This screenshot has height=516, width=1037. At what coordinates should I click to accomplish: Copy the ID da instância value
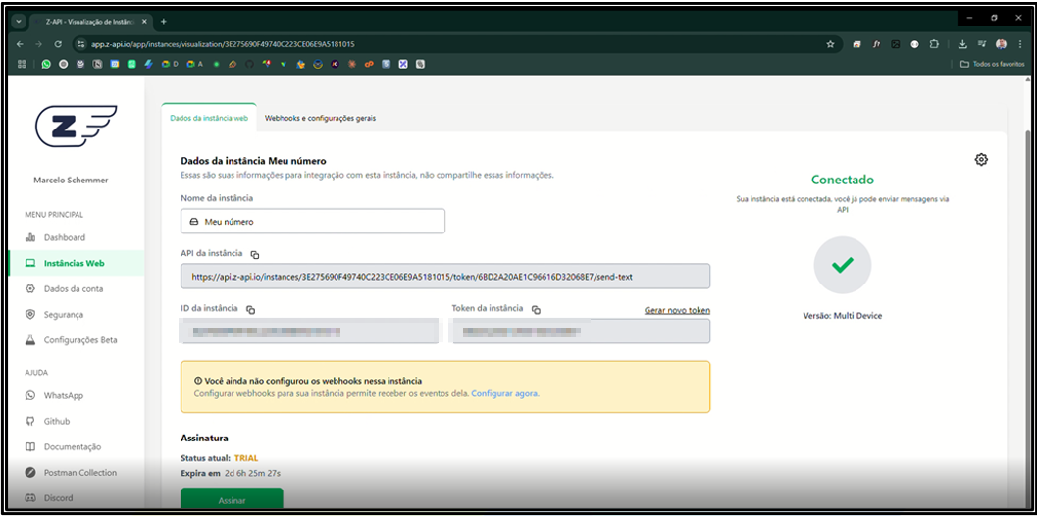[x=250, y=310]
